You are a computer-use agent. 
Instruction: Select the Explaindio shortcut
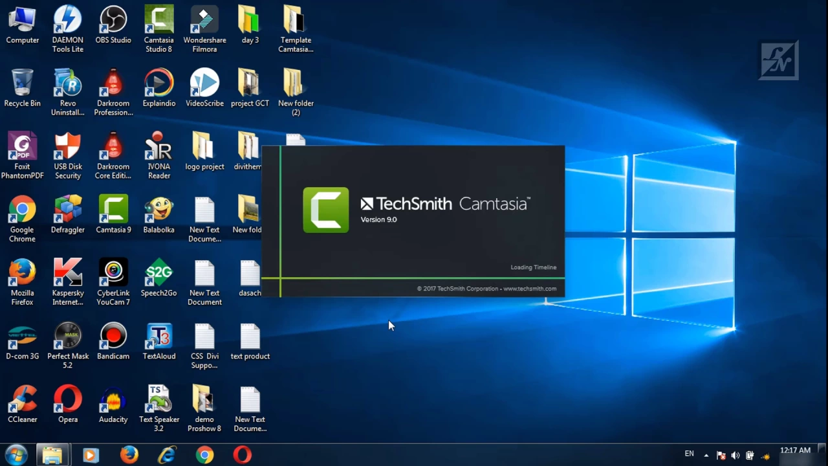[159, 89]
